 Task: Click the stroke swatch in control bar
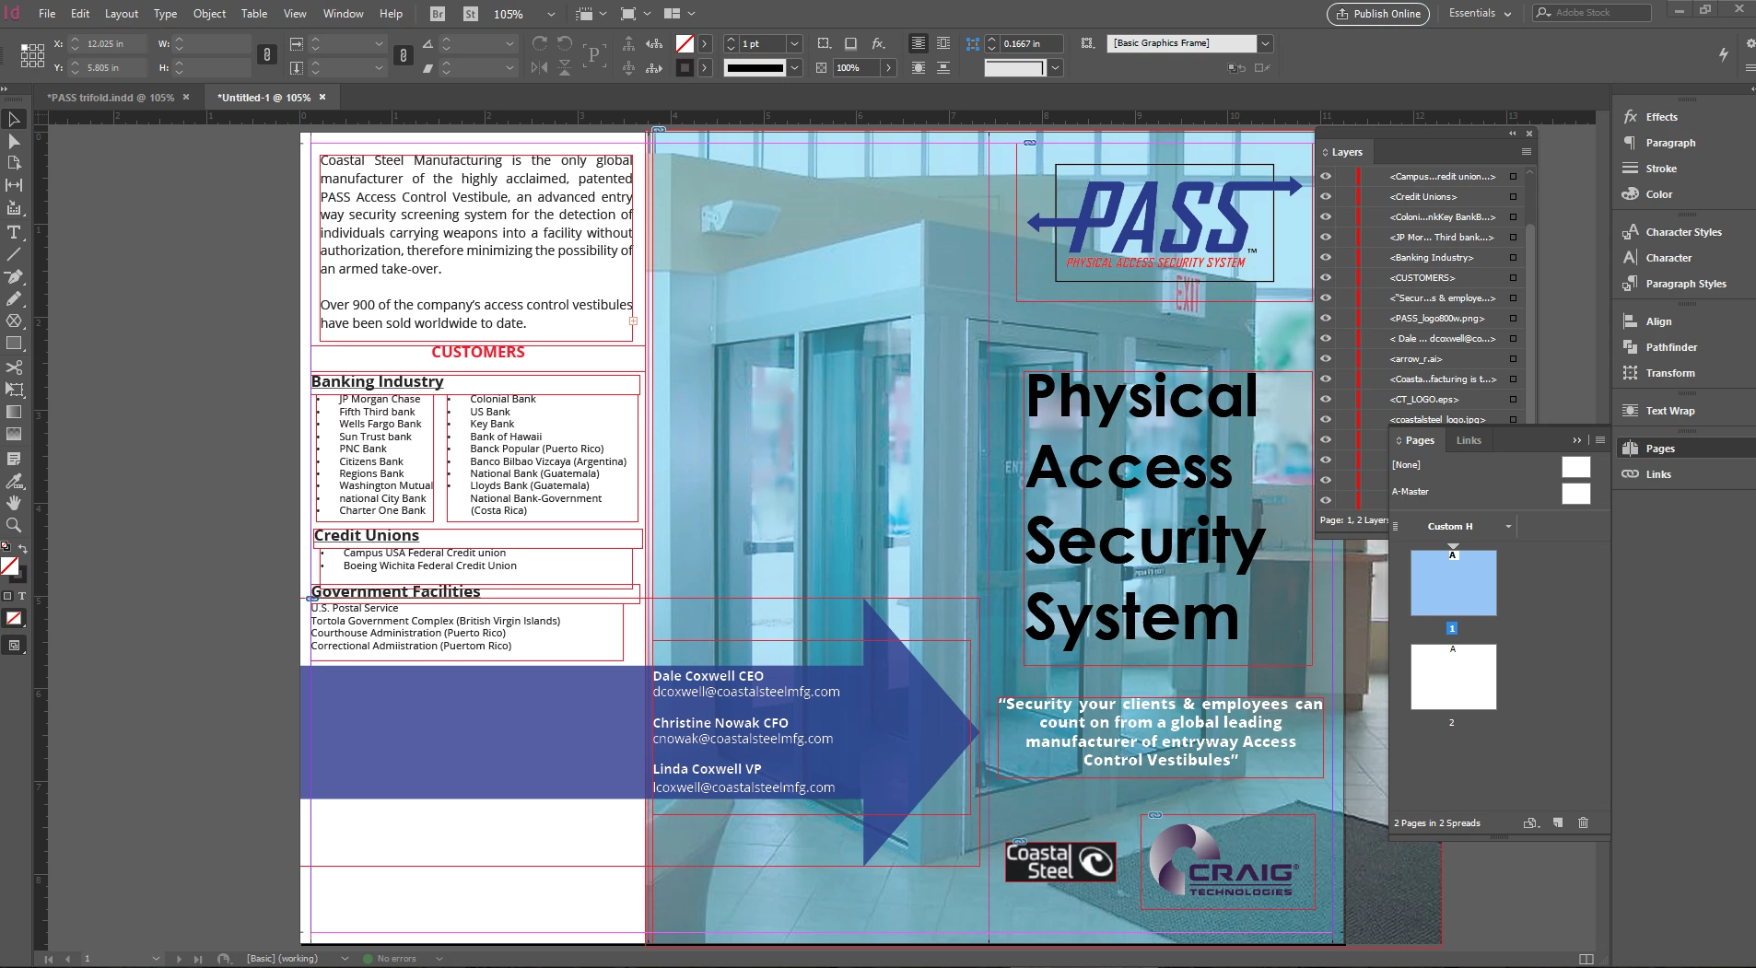685,67
